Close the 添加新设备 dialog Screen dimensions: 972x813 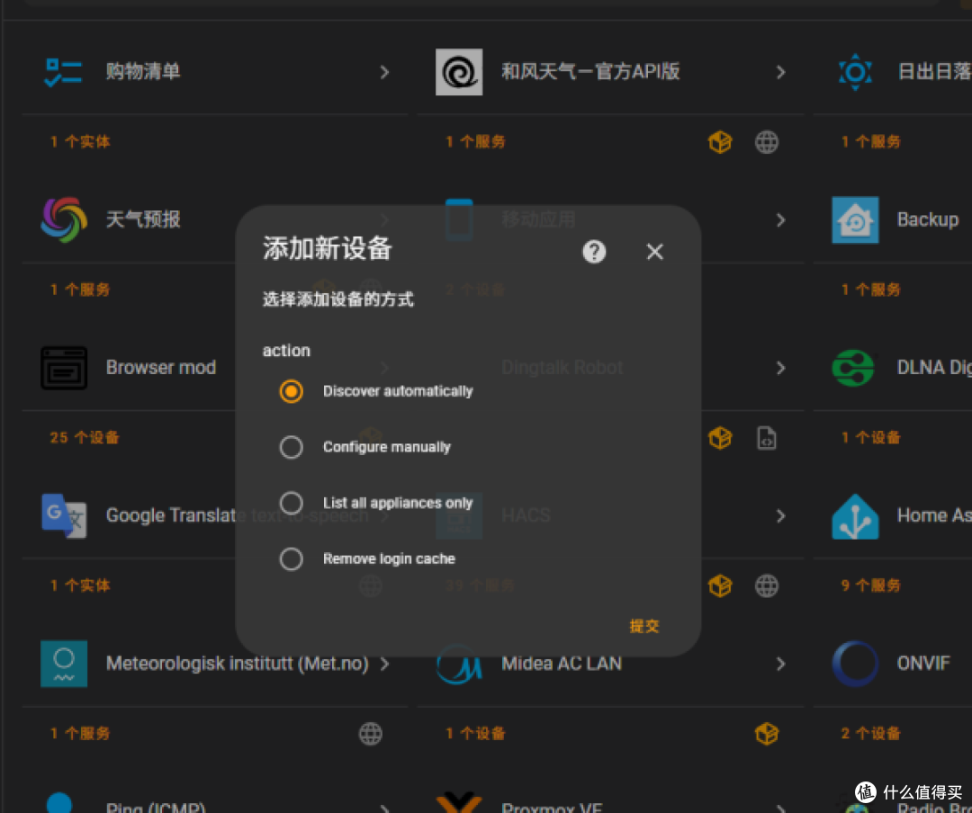[654, 252]
